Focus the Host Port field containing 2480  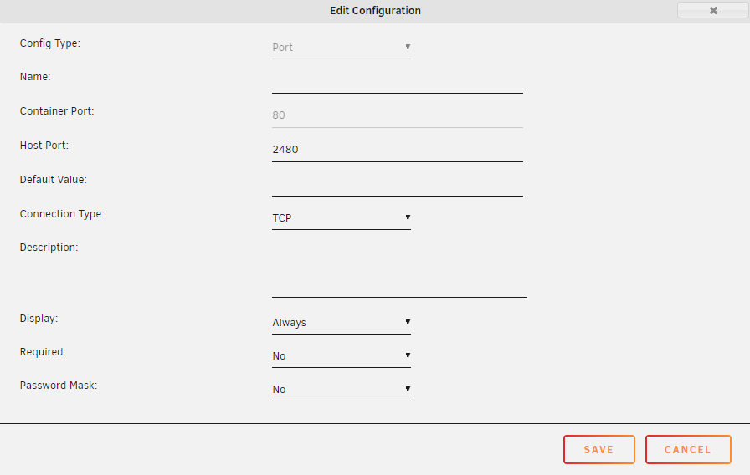[398, 150]
